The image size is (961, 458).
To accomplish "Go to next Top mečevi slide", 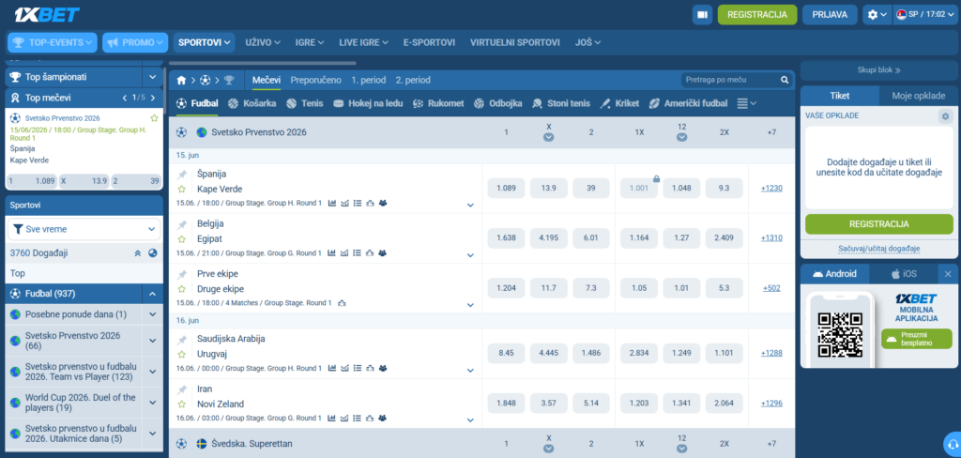I will [153, 99].
